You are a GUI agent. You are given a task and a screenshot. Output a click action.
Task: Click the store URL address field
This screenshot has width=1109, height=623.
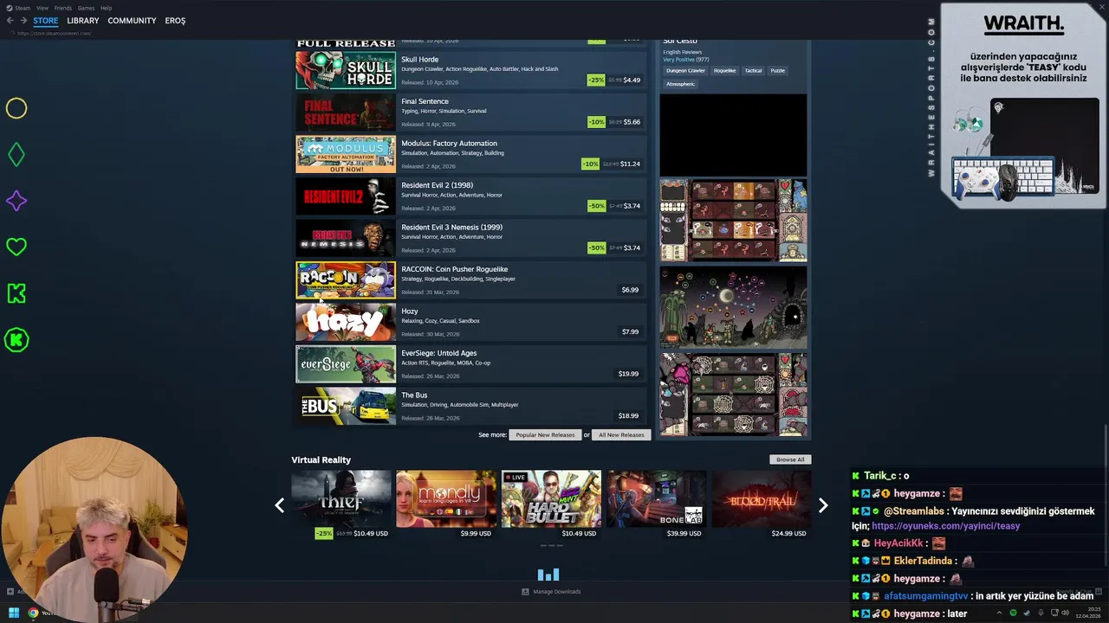[x=55, y=34]
